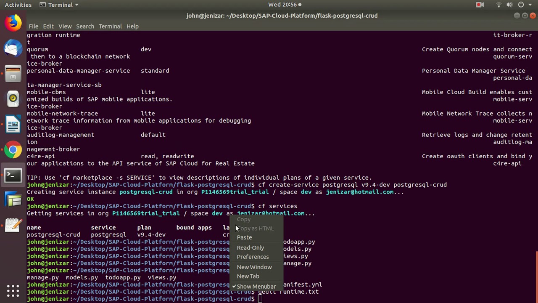Click the terminal scrollbar thumb

[536, 276]
